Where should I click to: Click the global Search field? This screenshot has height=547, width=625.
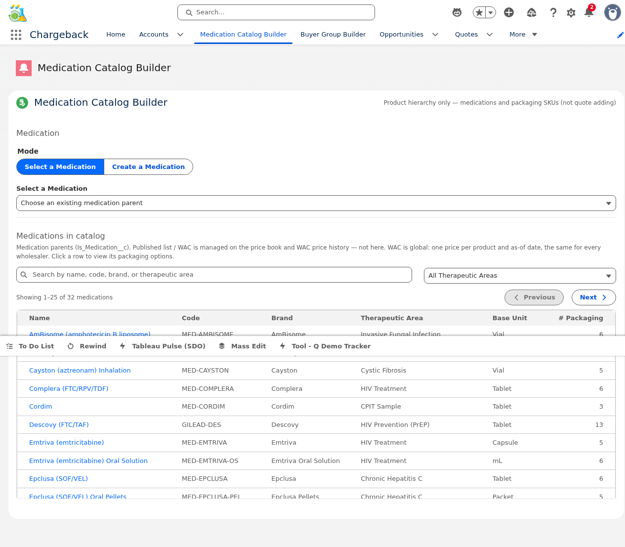(x=276, y=12)
